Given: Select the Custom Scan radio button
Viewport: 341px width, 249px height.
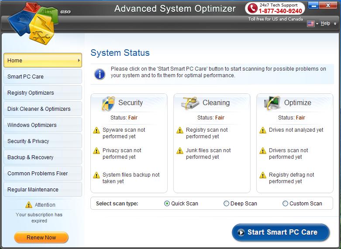Looking at the screenshot, I should 285,204.
